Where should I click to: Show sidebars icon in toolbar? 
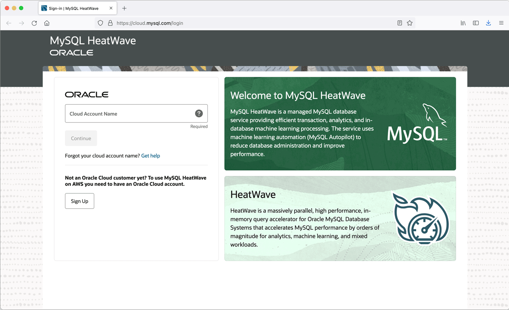pos(476,23)
